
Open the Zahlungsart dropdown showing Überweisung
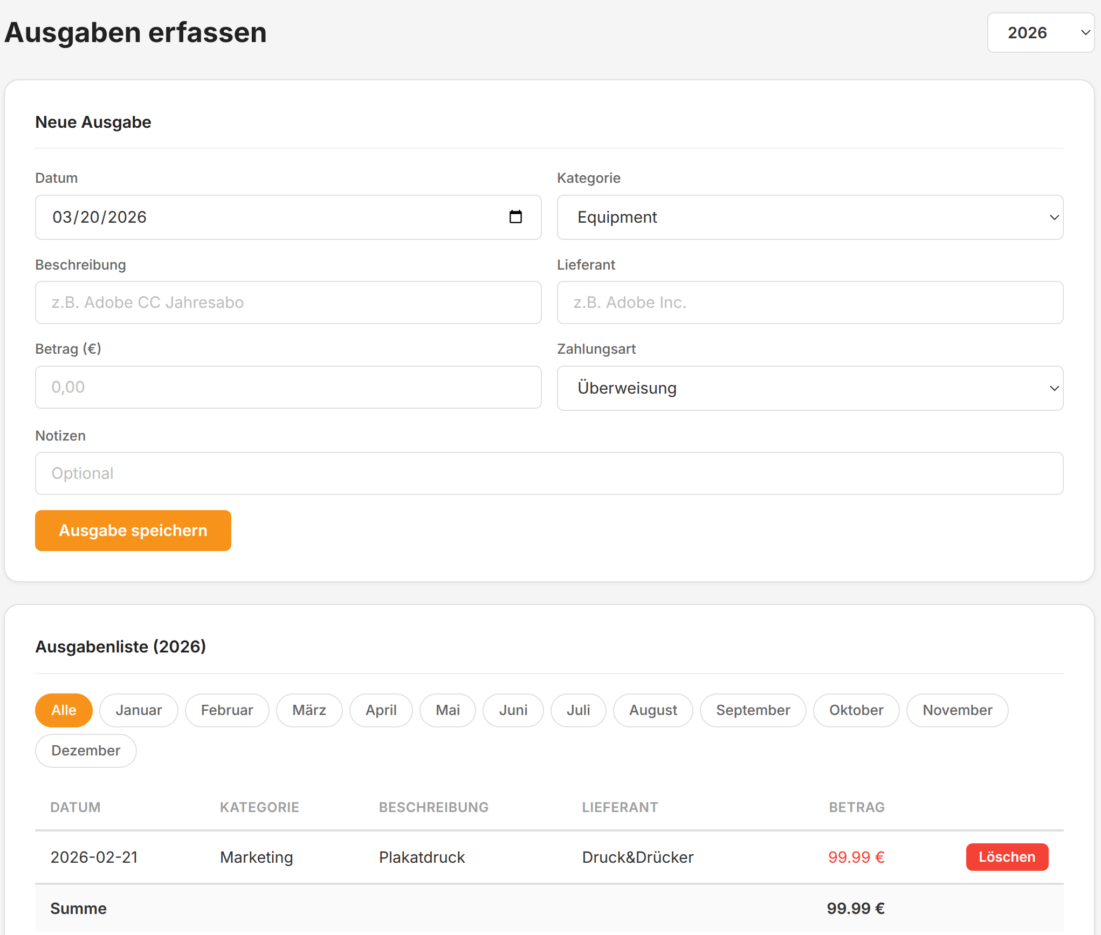point(809,388)
